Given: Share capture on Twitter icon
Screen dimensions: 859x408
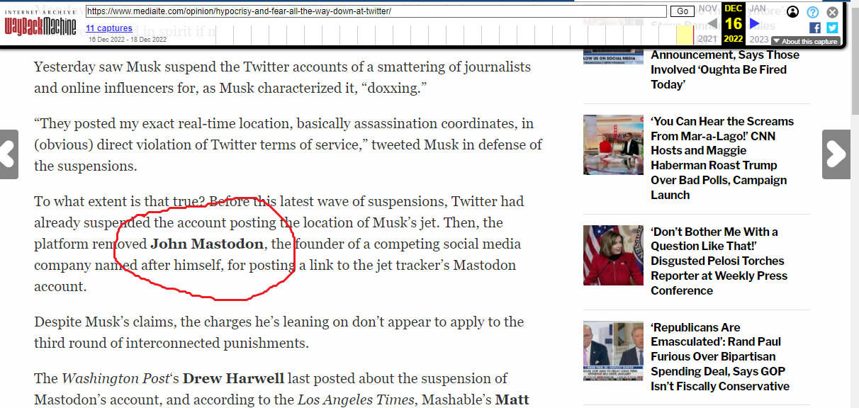Looking at the screenshot, I should (x=832, y=28).
